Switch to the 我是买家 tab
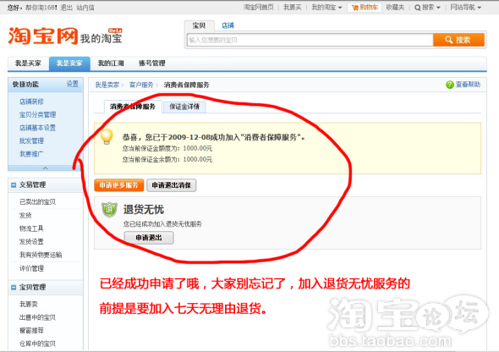 pos(28,63)
